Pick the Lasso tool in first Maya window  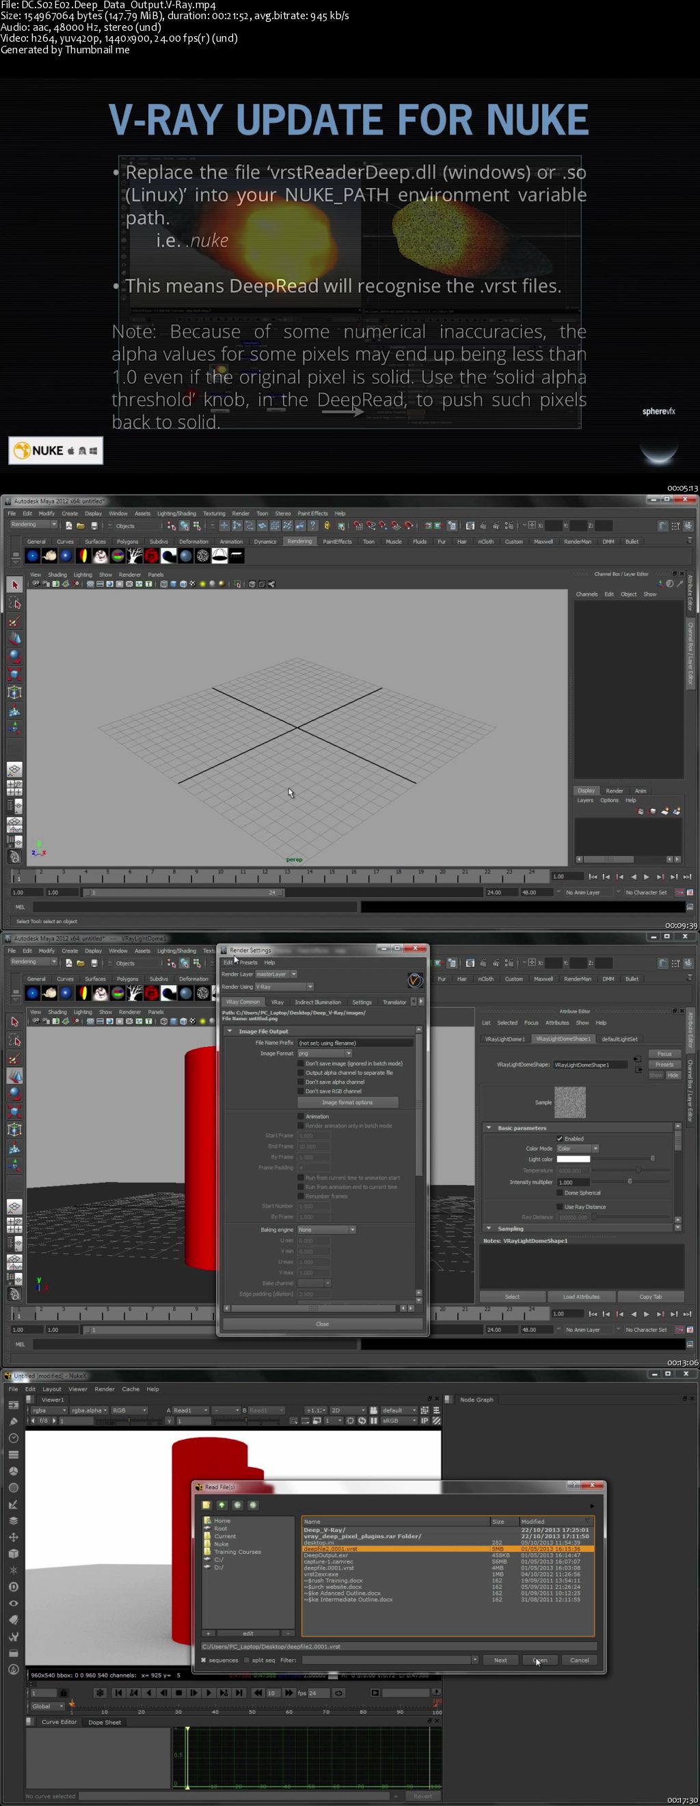coord(15,602)
